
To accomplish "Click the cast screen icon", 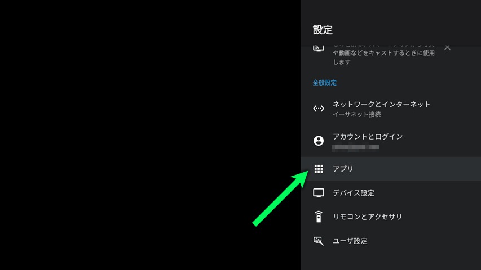I will click(319, 48).
